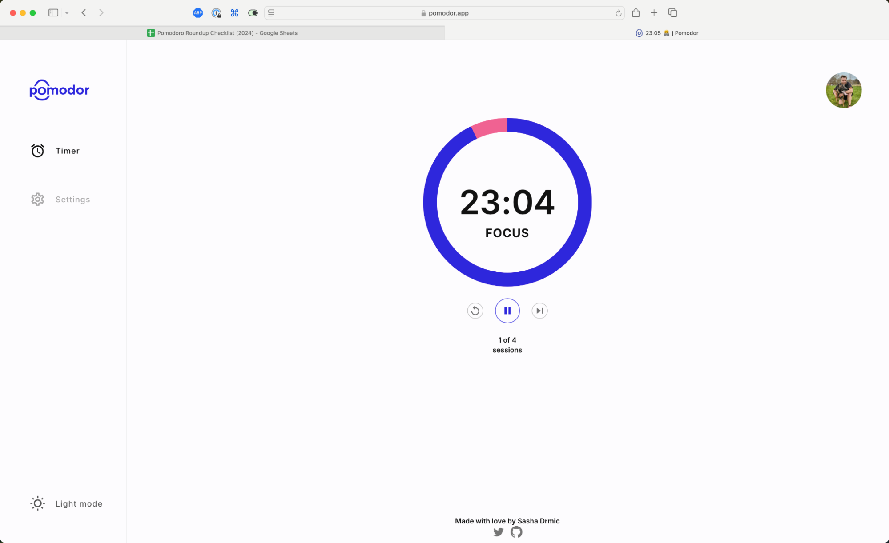Toggle Light mode in the sidebar

pos(66,503)
